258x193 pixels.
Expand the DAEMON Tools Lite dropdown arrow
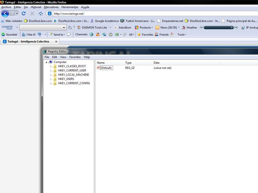coord(110,28)
